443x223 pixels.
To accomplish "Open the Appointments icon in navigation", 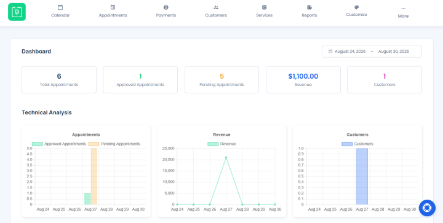I will coord(113,7).
